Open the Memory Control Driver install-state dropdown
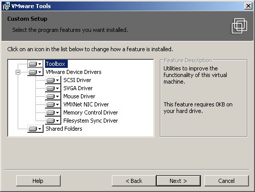255x192 pixels. (x=53, y=112)
